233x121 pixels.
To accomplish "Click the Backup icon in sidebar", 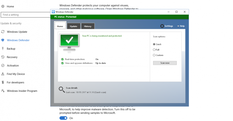I will [3, 48].
